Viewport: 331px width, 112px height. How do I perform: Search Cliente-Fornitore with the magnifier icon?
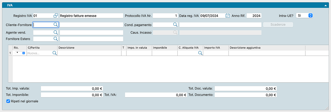[x=55, y=25]
